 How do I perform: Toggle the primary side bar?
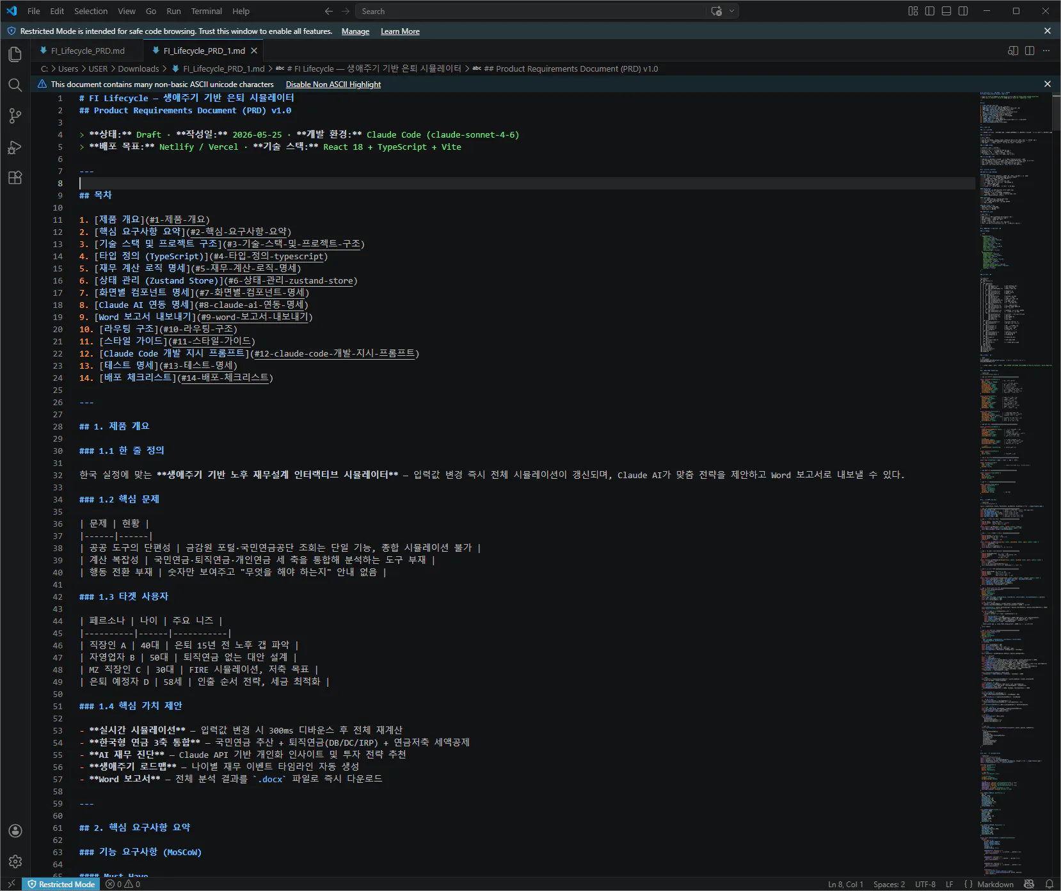[x=930, y=11]
